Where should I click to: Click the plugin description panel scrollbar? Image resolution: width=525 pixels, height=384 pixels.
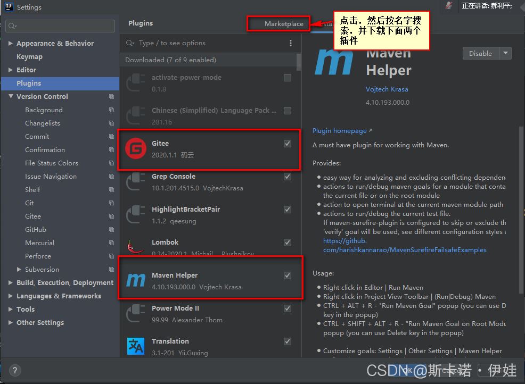[x=521, y=210]
